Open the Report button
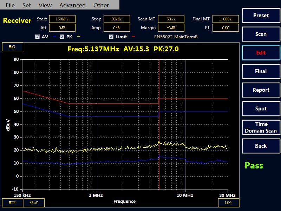 coord(261,90)
